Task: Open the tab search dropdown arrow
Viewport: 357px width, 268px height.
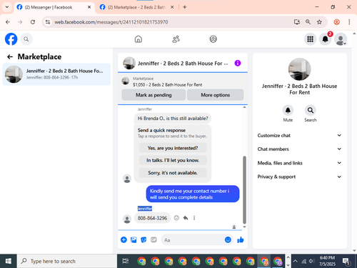Action: click(7, 7)
